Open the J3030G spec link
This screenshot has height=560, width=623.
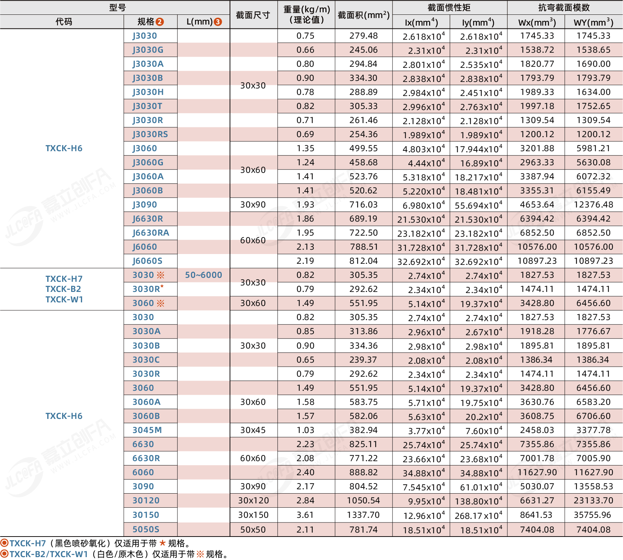(x=148, y=50)
